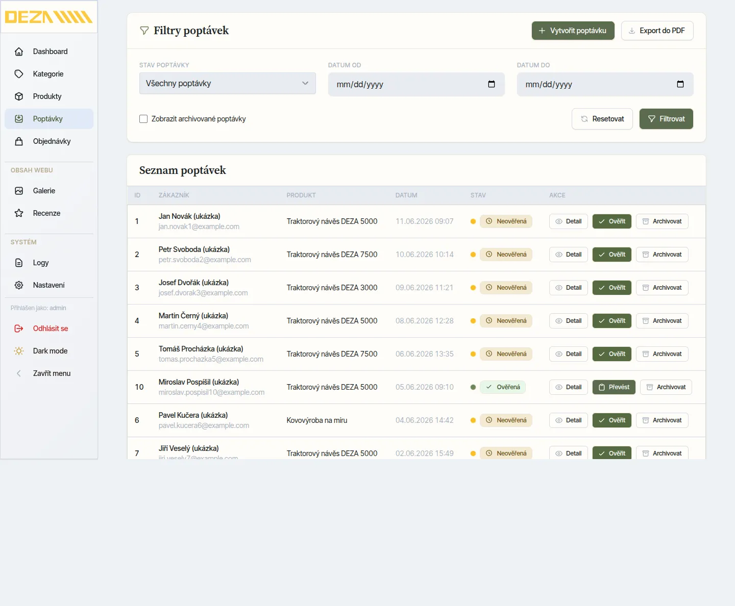The height and width of the screenshot is (606, 735).
Task: Open Detail for Petr Svoboda
Action: tap(569, 255)
